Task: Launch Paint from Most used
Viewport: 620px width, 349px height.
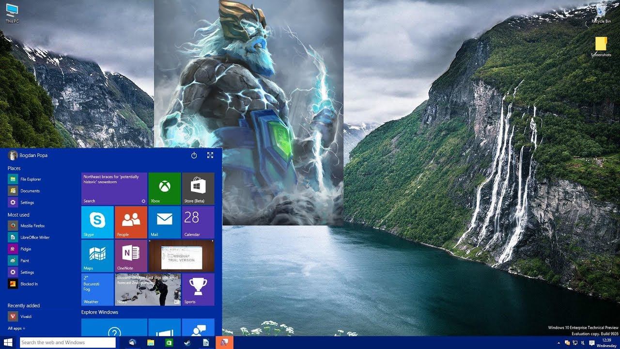Action: 19,261
